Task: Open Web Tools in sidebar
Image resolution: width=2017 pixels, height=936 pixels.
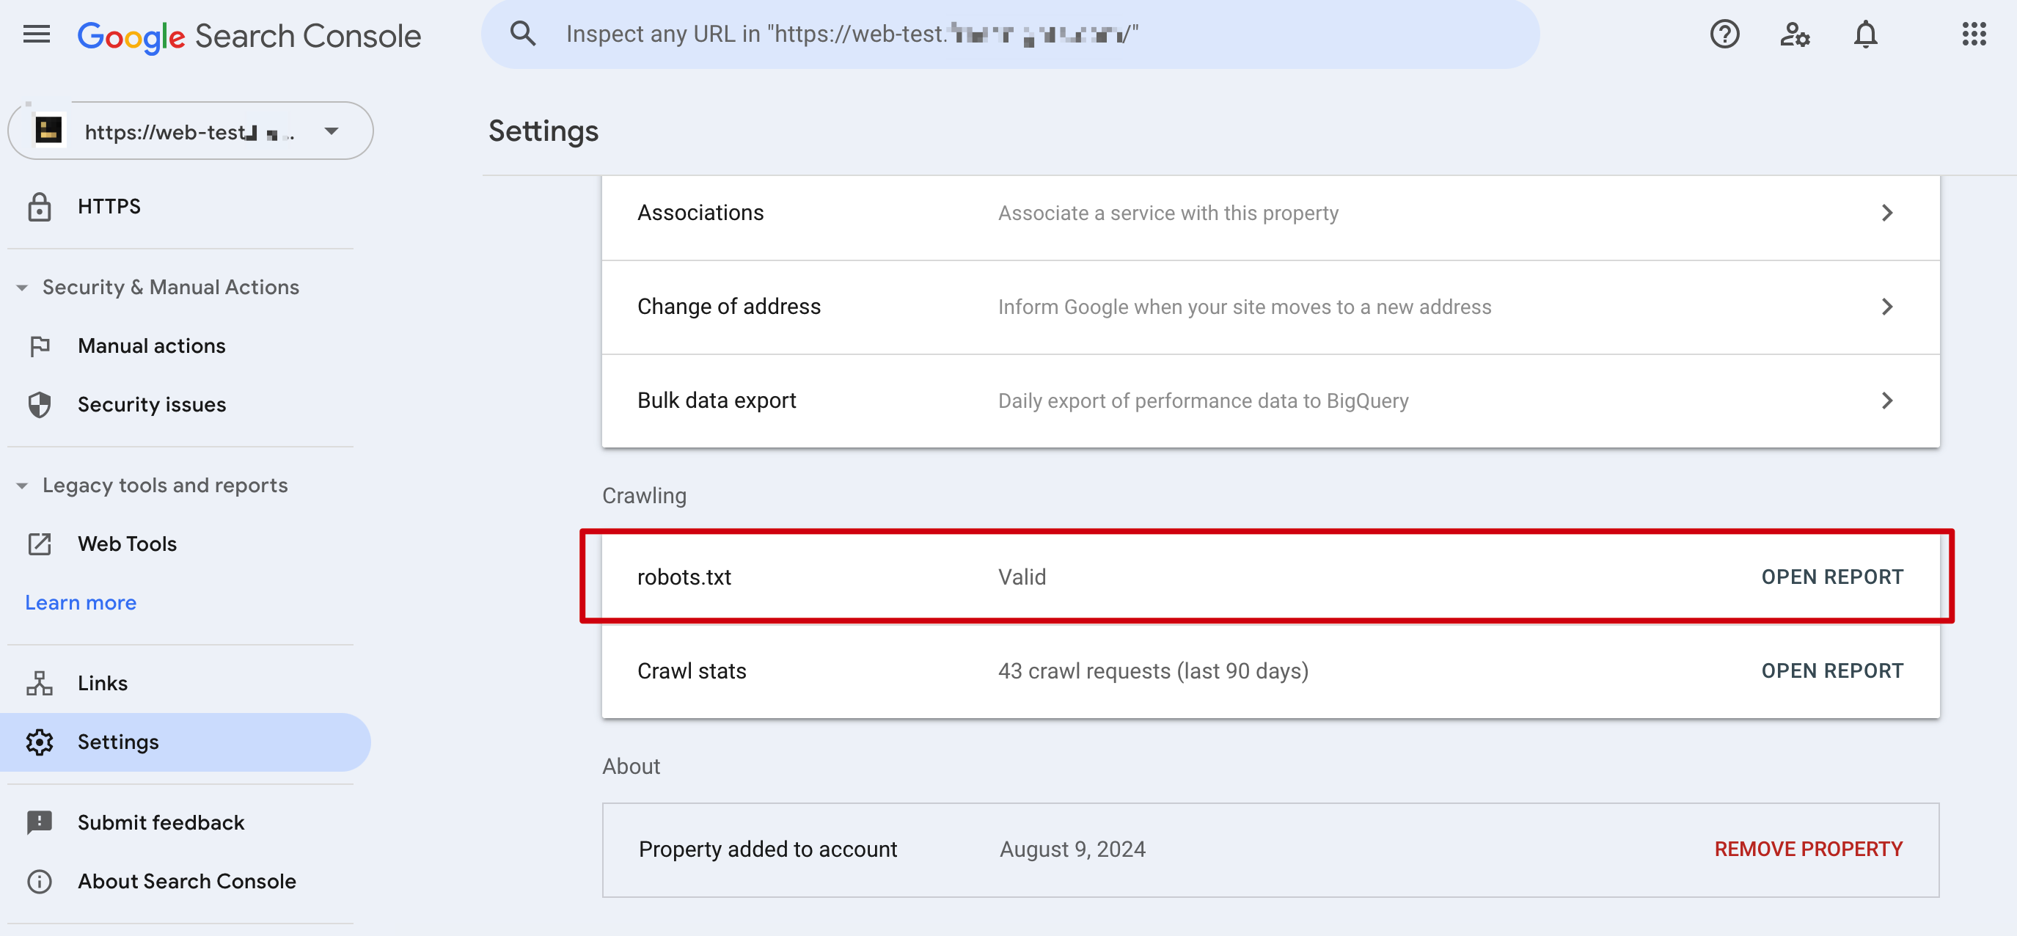Action: click(x=127, y=544)
